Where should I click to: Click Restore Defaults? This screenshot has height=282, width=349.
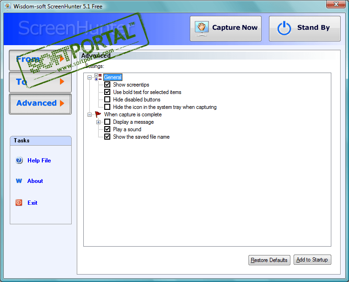pos(269,260)
